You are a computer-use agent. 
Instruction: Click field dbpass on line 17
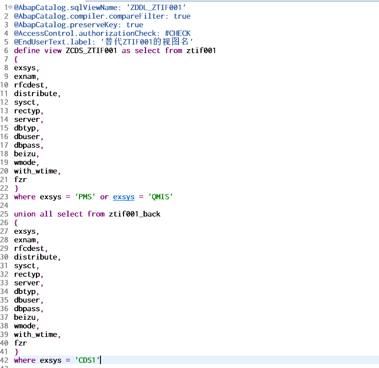[x=27, y=145]
